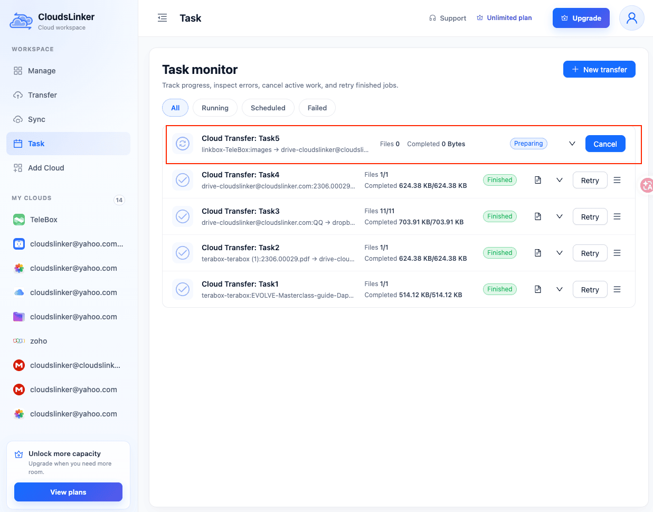Click the TeleBox cloud icon

pos(19,220)
